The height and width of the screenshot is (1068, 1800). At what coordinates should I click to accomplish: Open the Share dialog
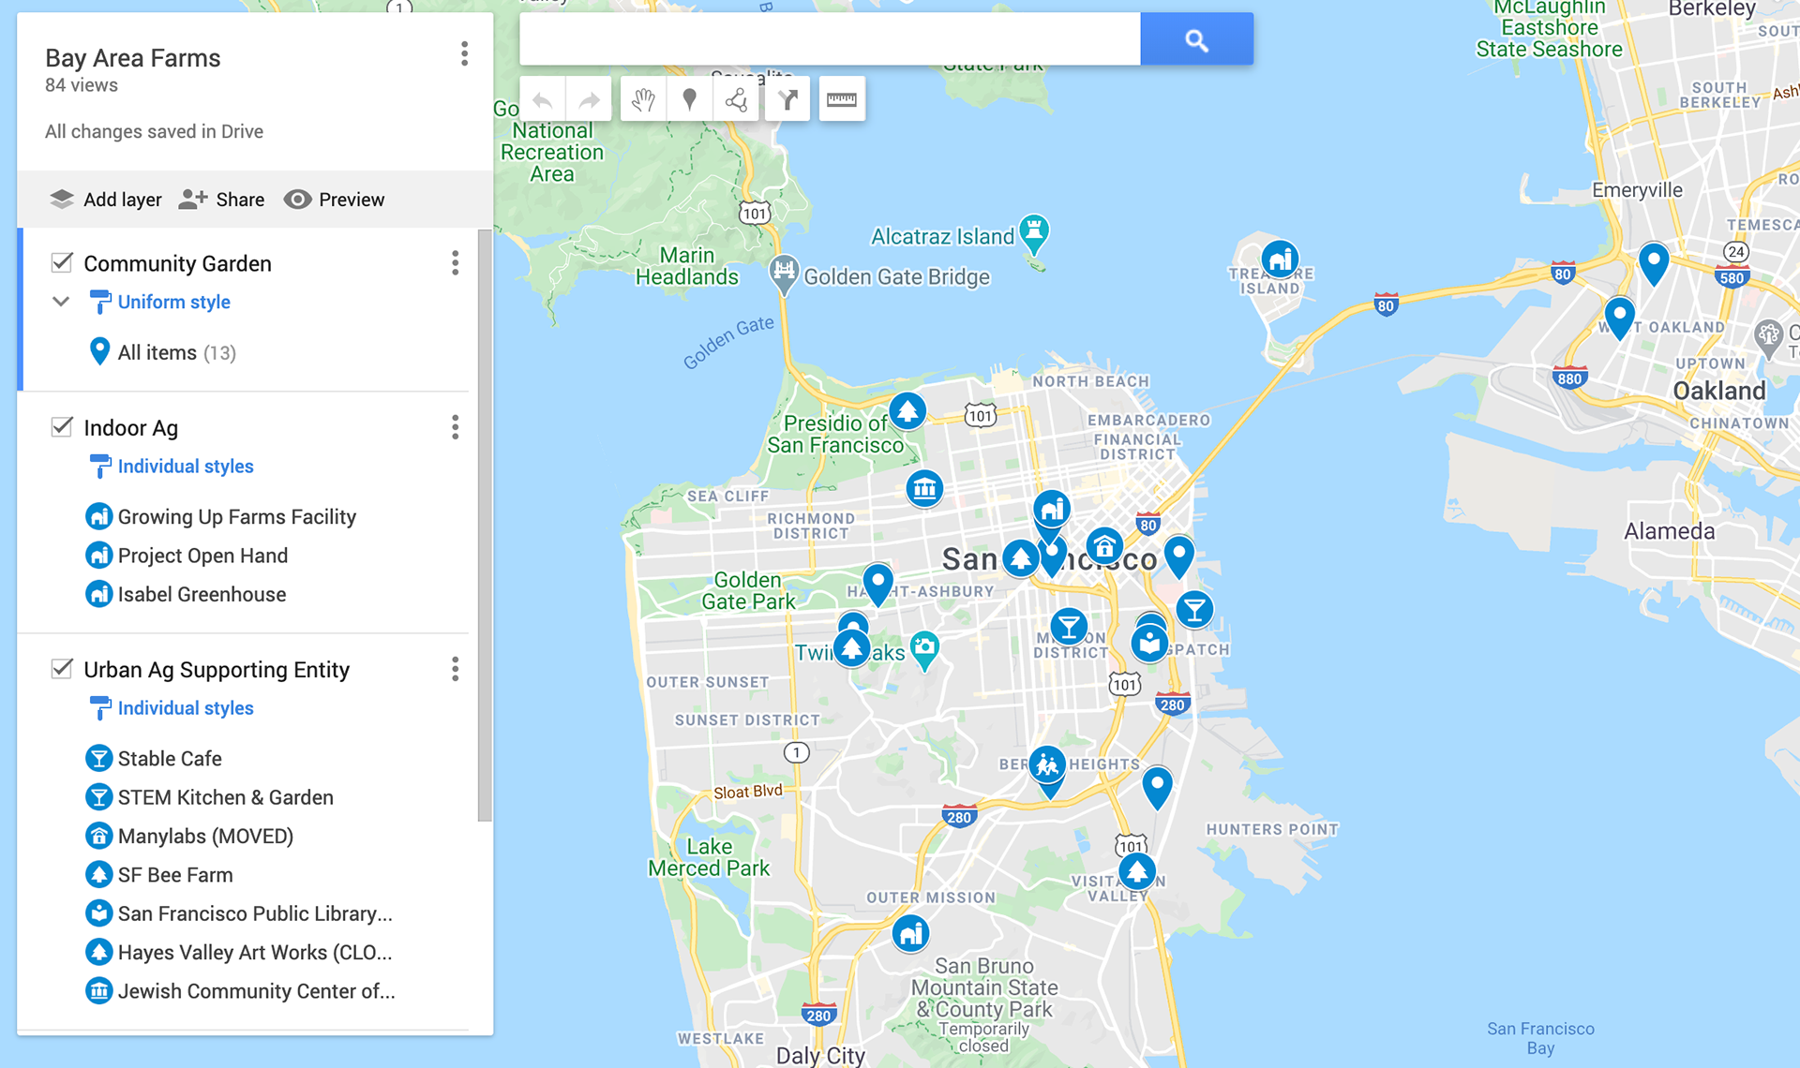click(222, 200)
